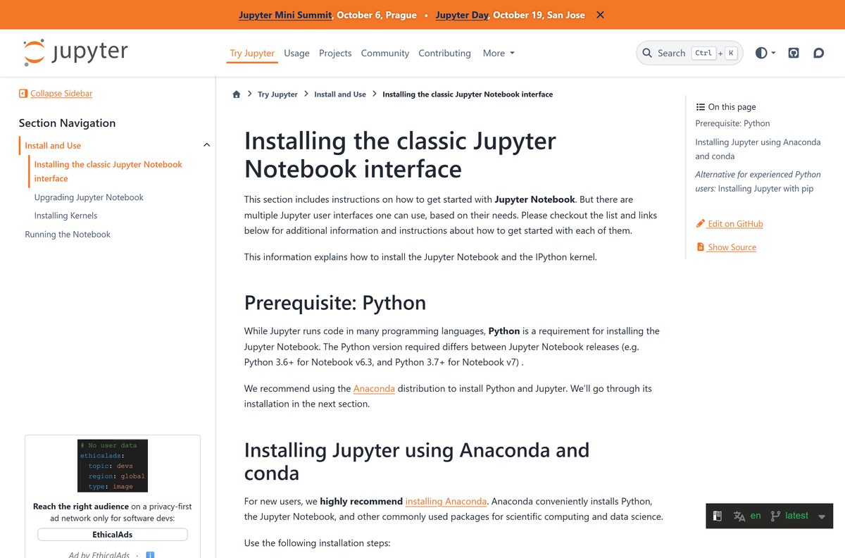Open Running the Notebook sidebar link
Viewport: 845px width, 558px height.
pos(68,234)
